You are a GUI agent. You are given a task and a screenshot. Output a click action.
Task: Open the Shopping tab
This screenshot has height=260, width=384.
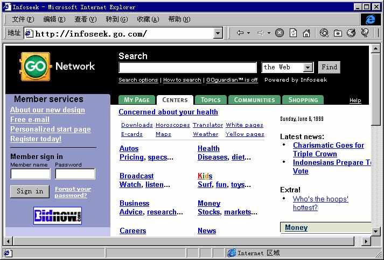[303, 100]
